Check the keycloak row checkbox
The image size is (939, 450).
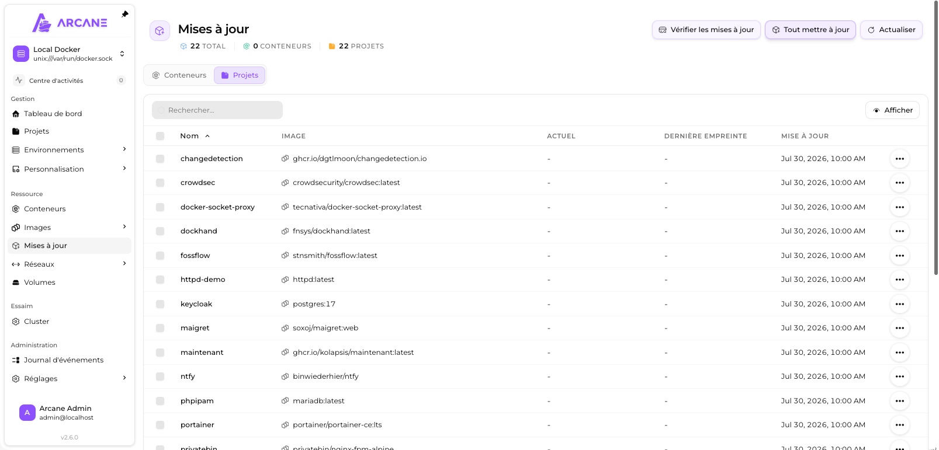coord(160,304)
